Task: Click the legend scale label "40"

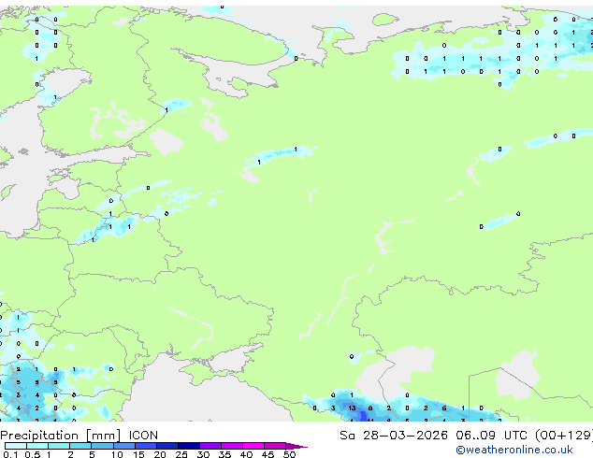Action: 246,454
